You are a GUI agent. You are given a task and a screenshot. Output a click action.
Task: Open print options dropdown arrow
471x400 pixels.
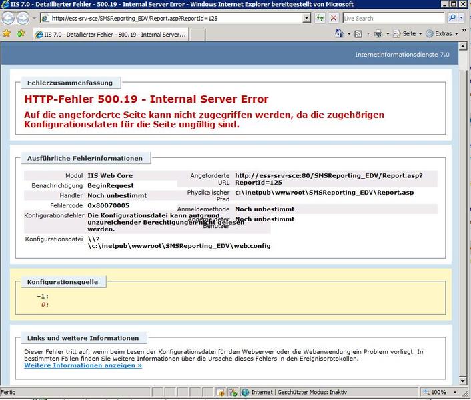[388, 33]
